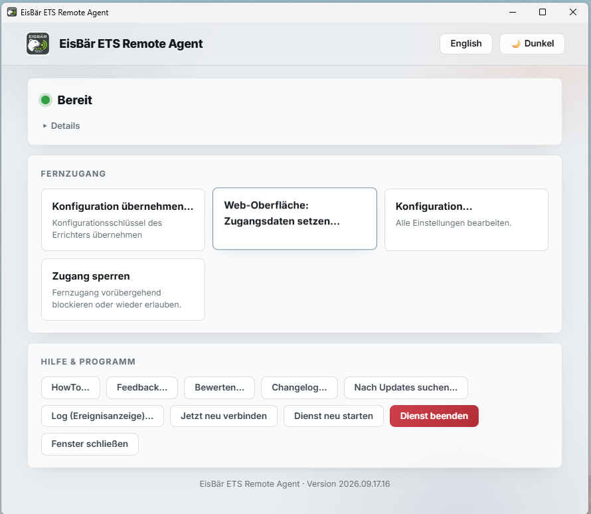Switch language to English

pos(466,44)
